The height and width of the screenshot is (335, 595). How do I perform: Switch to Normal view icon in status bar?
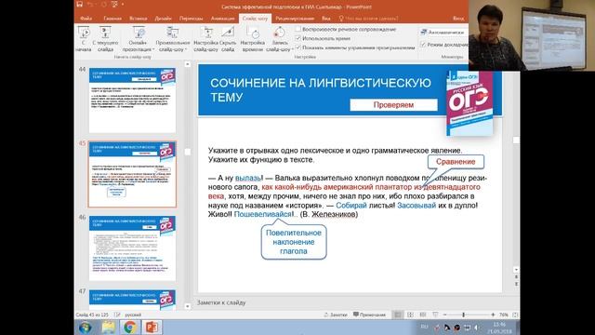(398, 315)
